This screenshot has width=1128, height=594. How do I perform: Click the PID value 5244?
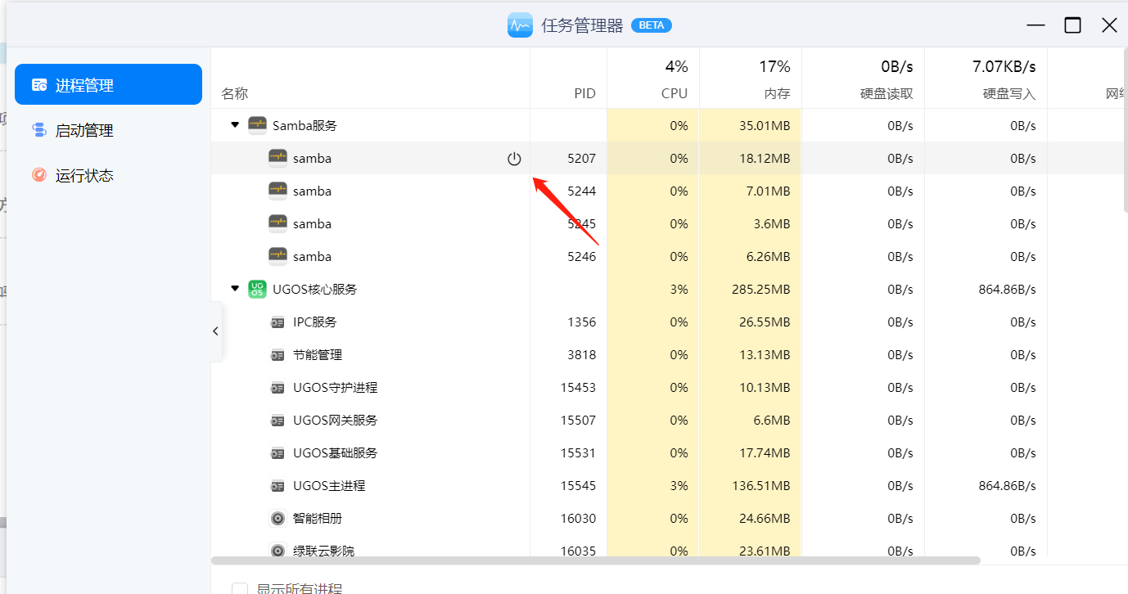coord(582,191)
